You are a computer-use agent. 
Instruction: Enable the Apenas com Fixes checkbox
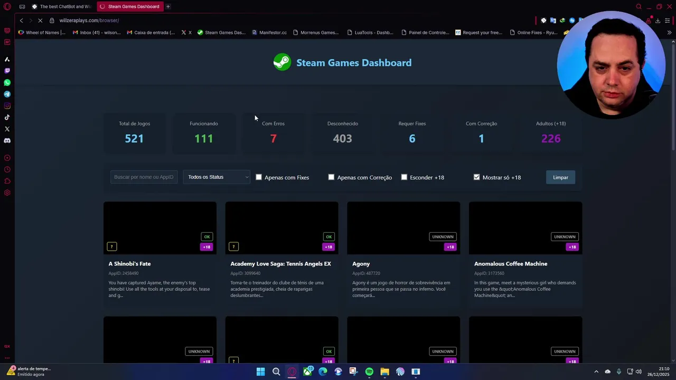click(x=259, y=177)
